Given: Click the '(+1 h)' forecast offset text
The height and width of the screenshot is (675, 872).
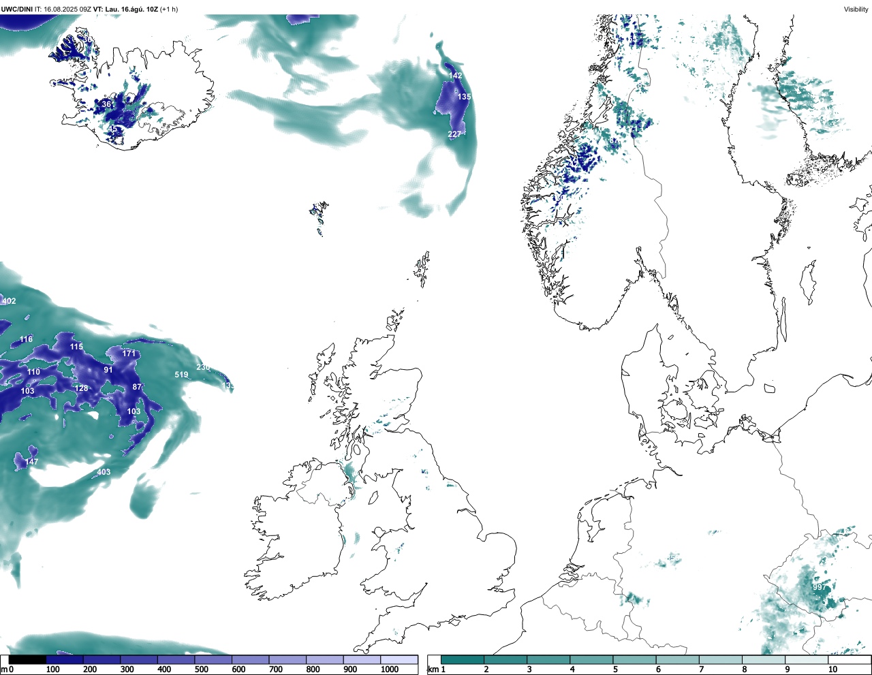Looking at the screenshot, I should [169, 9].
